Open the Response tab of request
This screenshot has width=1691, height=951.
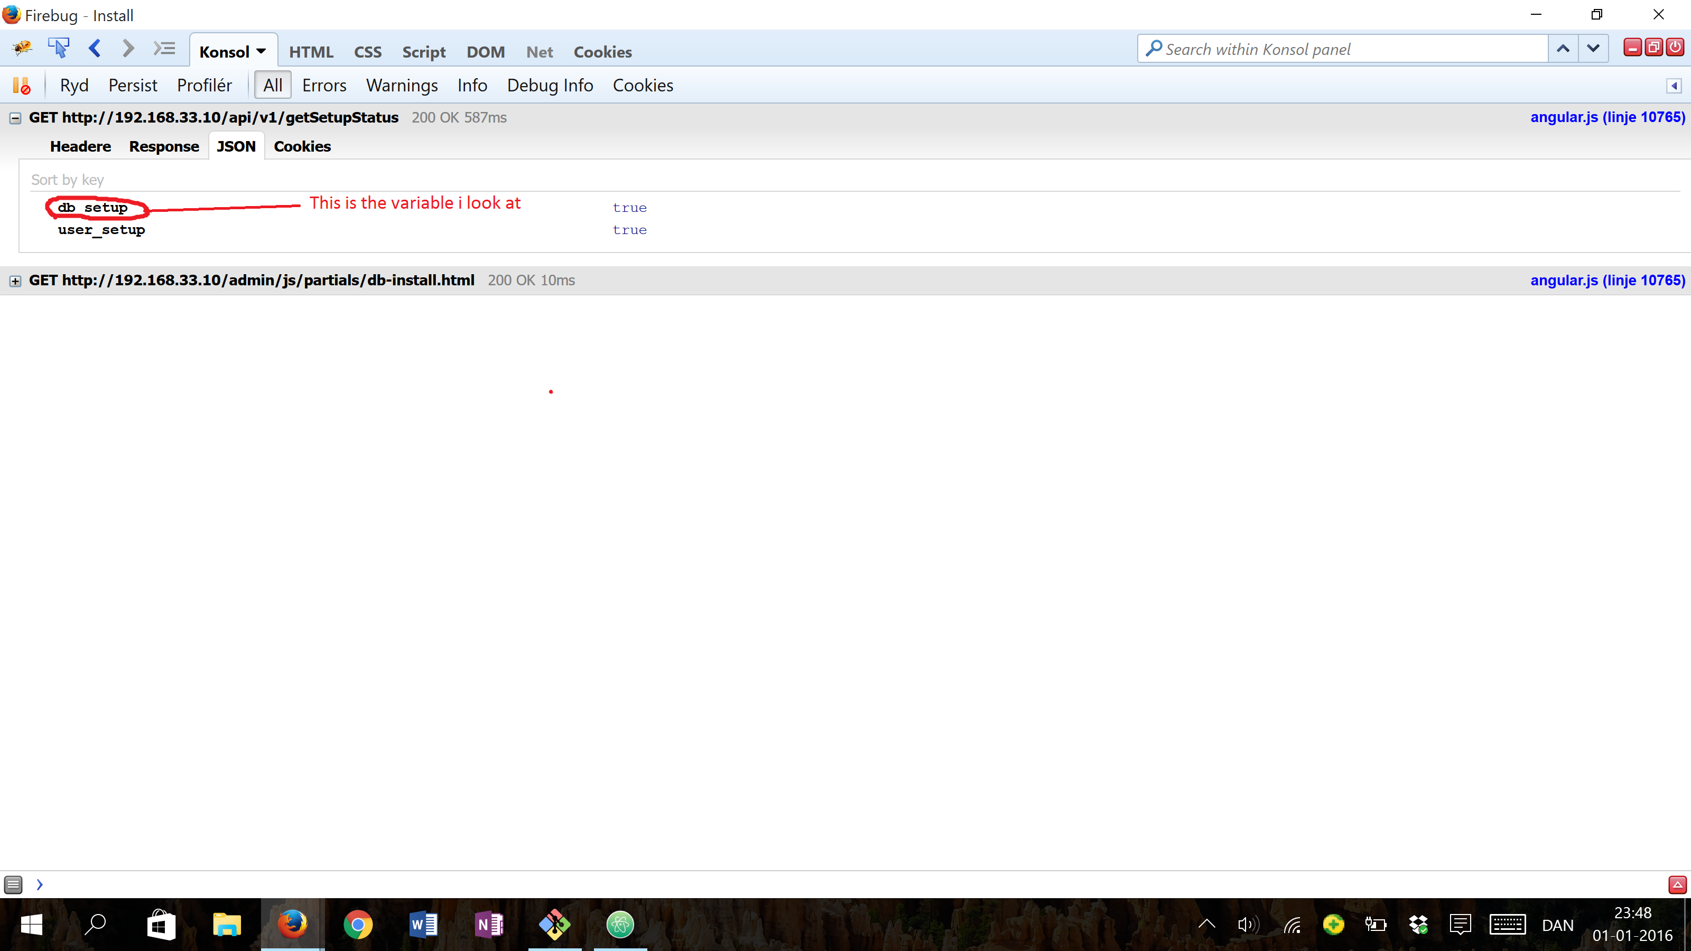(163, 146)
